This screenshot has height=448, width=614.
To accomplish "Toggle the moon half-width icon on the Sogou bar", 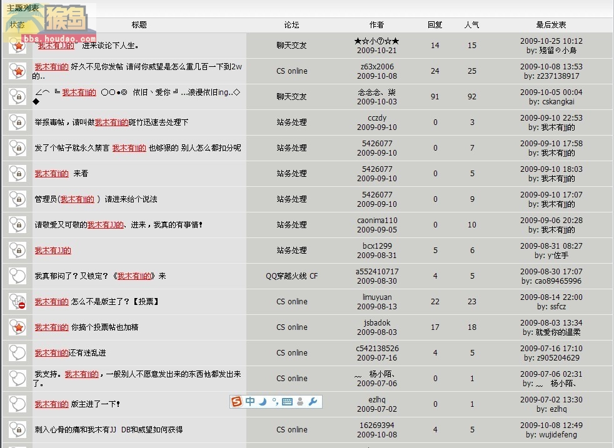I will pyautogui.click(x=263, y=402).
